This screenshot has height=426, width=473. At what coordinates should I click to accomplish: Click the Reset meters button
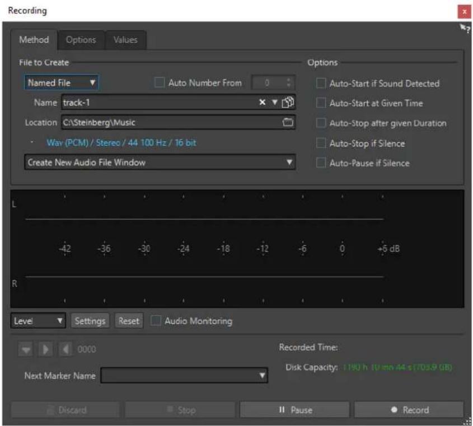pyautogui.click(x=129, y=321)
